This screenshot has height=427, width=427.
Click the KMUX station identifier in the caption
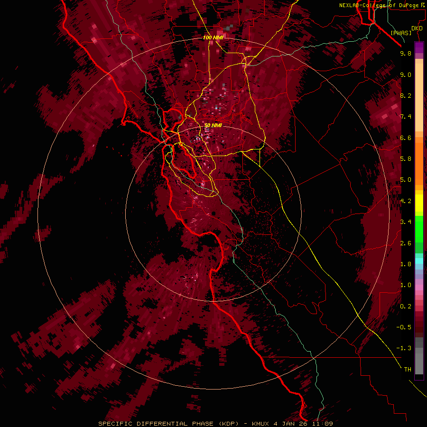[x=261, y=424]
